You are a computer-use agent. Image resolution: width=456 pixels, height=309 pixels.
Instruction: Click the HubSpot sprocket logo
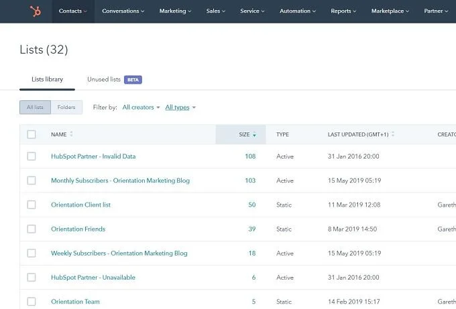pyautogui.click(x=36, y=11)
